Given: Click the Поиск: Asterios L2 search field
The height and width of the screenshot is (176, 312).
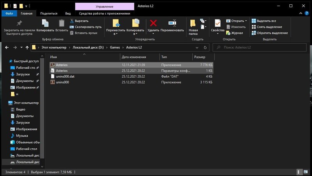Looking at the screenshot, I should point(259,47).
